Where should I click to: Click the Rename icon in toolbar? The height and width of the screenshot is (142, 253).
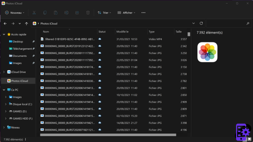(66, 13)
